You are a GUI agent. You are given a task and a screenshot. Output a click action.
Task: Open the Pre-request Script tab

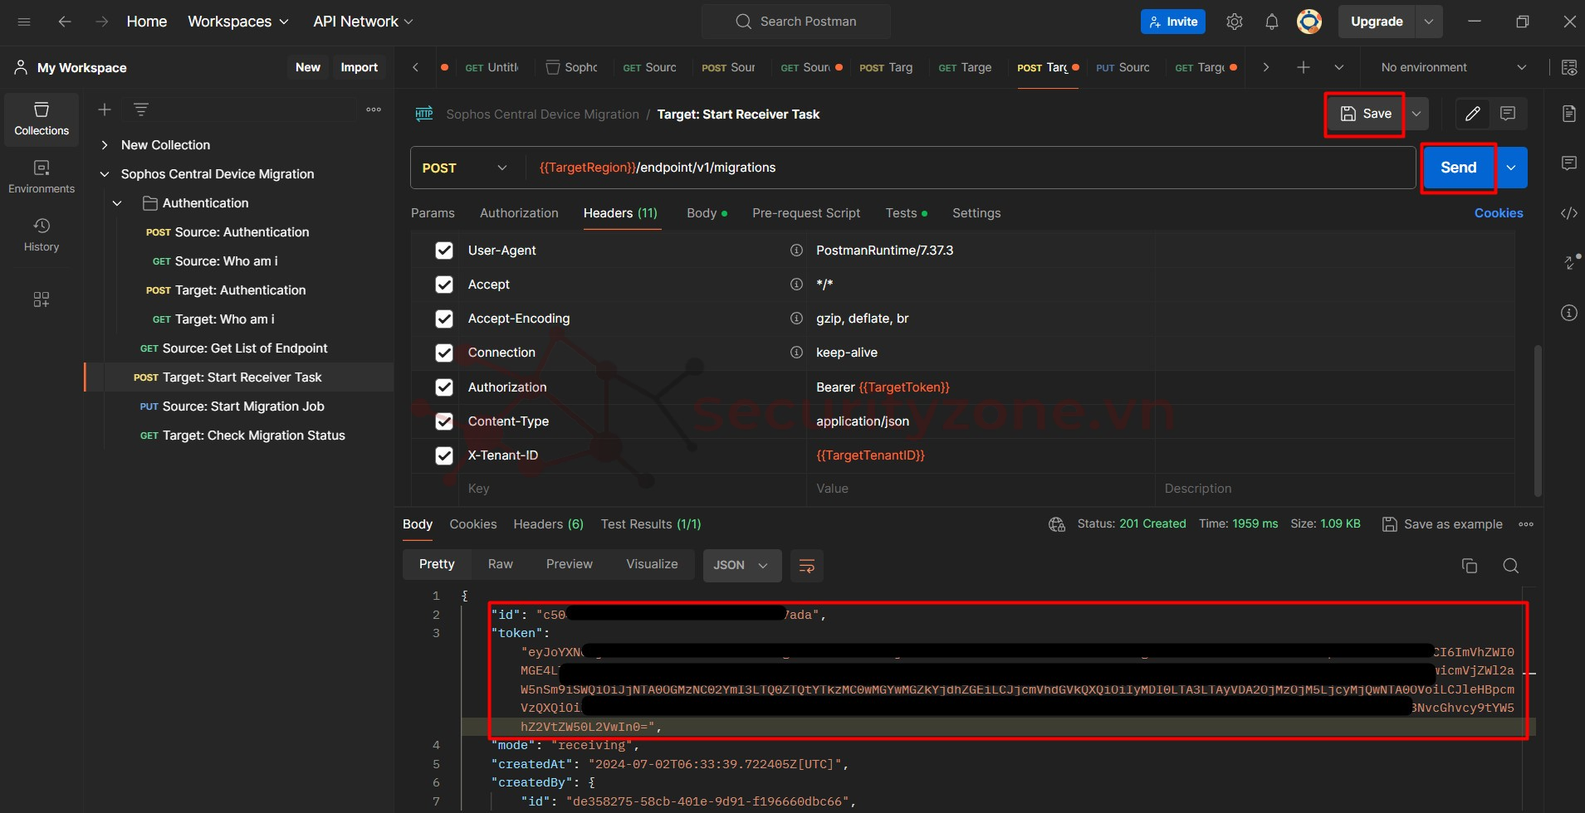pyautogui.click(x=806, y=213)
